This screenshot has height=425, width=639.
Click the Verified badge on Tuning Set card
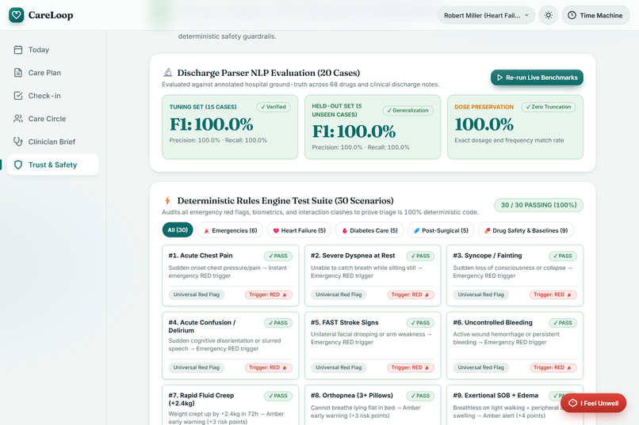click(274, 107)
